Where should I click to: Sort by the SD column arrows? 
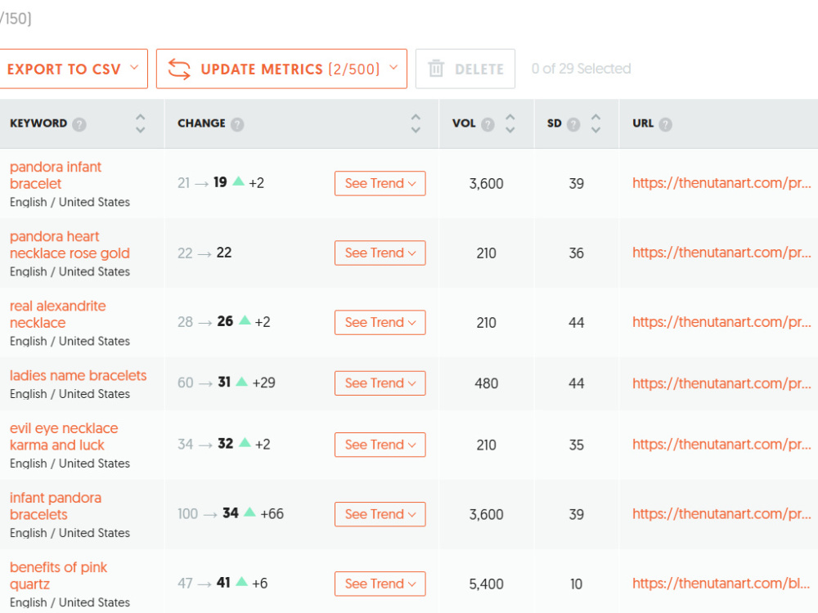point(596,124)
